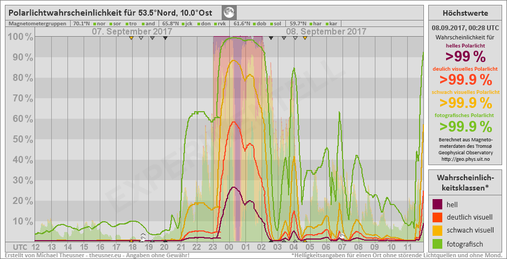Click the dark red 'hell' legend swatch
The width and height of the screenshot is (507, 259).
pyautogui.click(x=438, y=205)
